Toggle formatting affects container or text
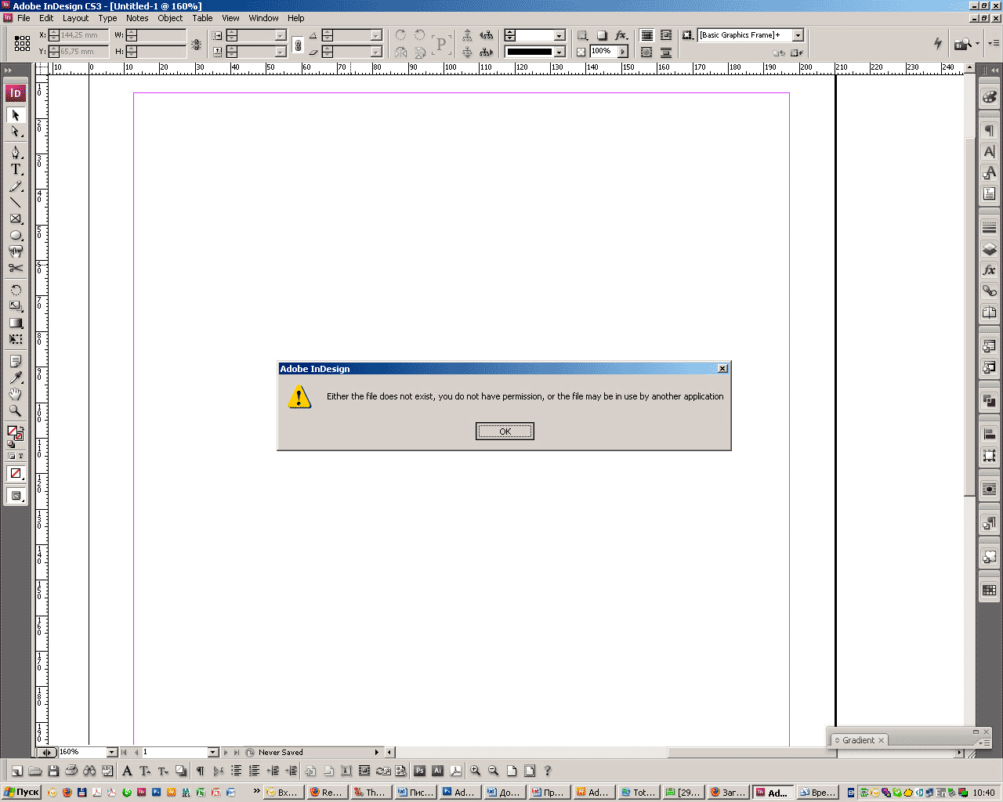 click(x=15, y=456)
